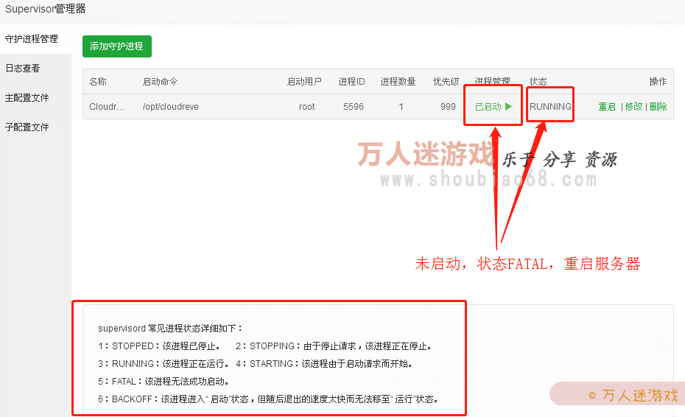Click 删除 for the Cloudreve process
The height and width of the screenshot is (417, 685).
tap(658, 107)
